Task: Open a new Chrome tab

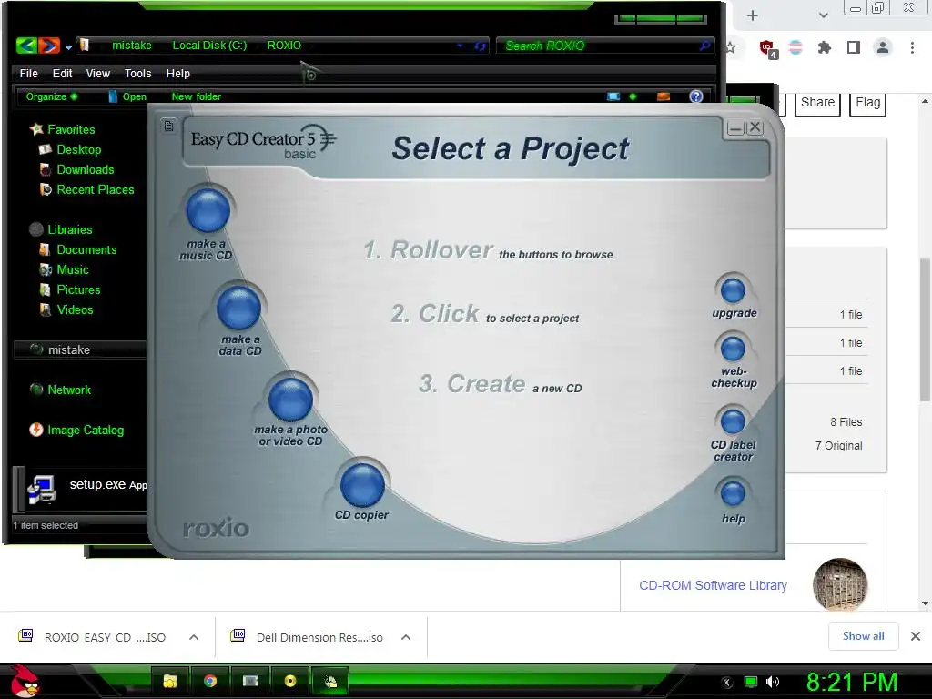Action: point(753,15)
